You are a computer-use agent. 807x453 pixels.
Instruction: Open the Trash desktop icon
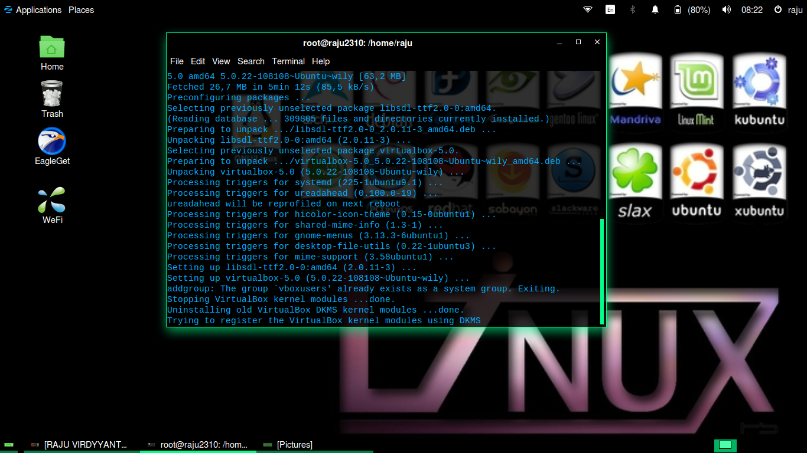52,99
